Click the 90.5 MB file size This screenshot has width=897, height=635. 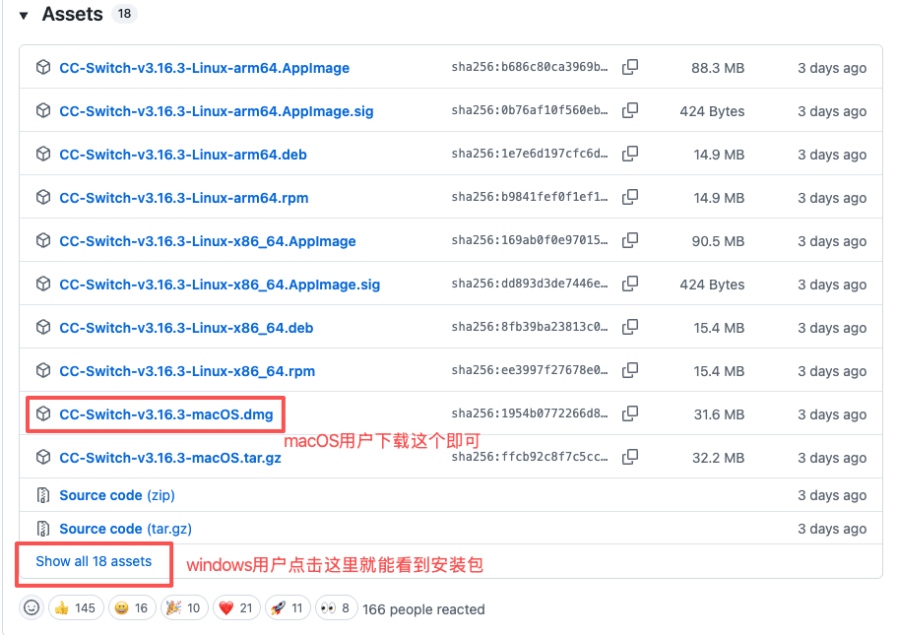point(718,241)
